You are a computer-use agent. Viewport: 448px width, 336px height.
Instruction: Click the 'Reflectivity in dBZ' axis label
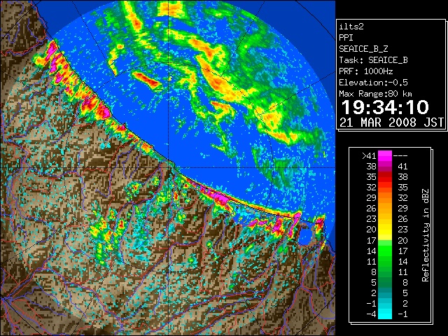click(426, 235)
